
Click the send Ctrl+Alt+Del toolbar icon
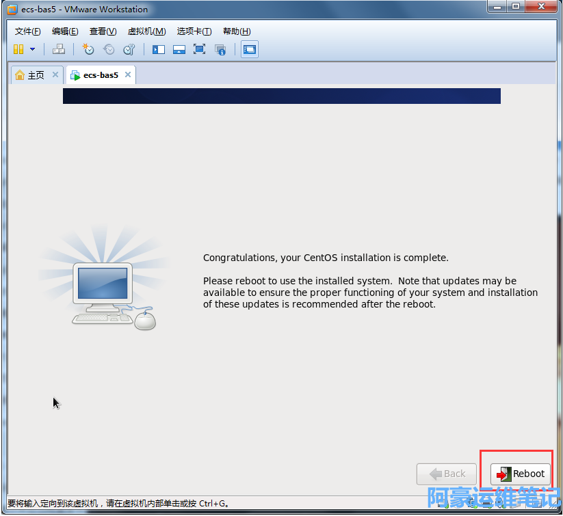[x=59, y=49]
